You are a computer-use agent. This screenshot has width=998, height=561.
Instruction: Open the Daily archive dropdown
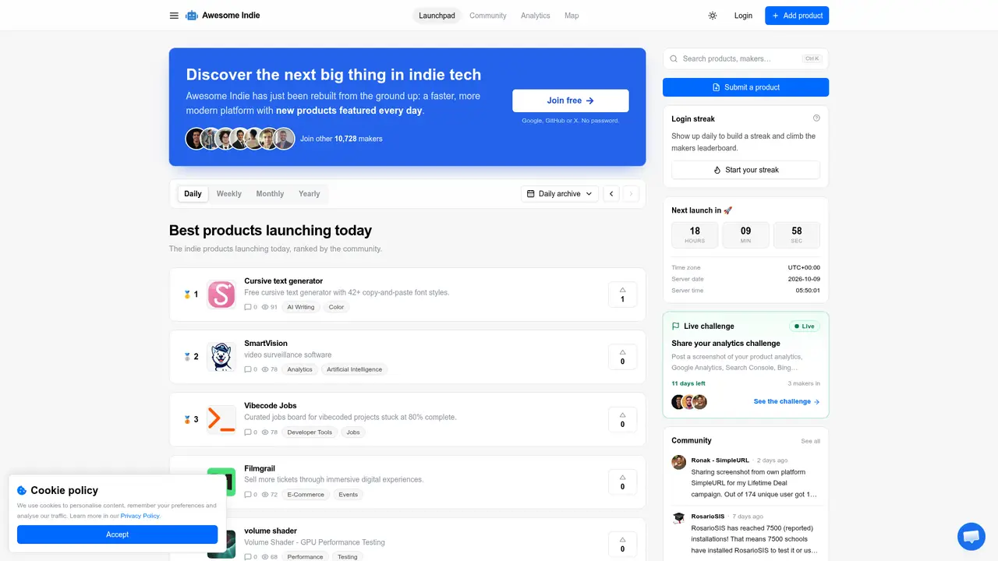coord(560,194)
